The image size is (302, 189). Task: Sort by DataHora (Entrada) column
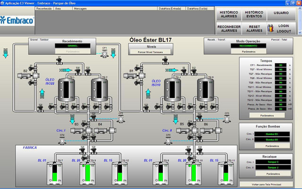171,9
